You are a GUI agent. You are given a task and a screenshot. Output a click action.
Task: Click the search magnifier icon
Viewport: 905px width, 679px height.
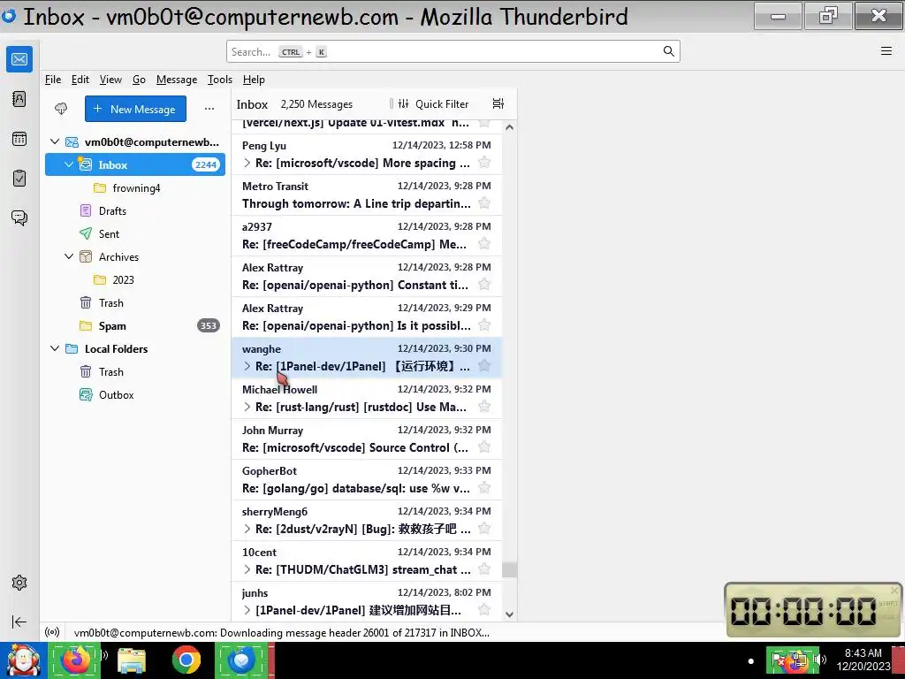[x=668, y=51]
